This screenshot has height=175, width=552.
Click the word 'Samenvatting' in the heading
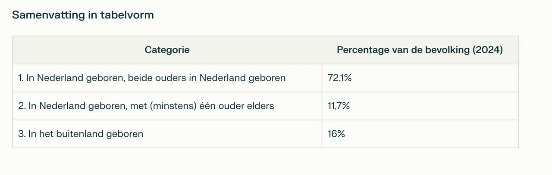[49, 15]
